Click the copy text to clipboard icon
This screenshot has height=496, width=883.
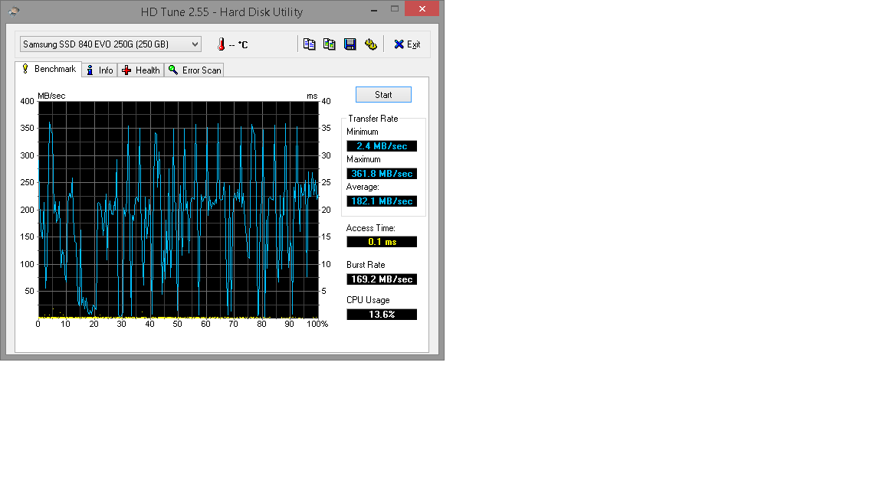click(309, 44)
